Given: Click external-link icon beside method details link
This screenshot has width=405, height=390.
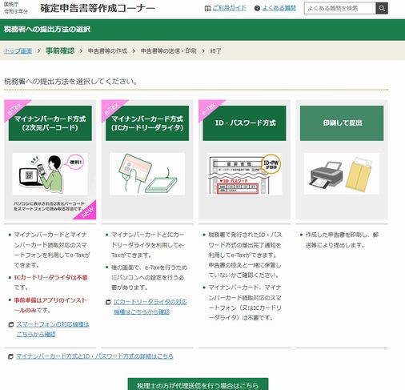Looking at the screenshot, I should 10,356.
